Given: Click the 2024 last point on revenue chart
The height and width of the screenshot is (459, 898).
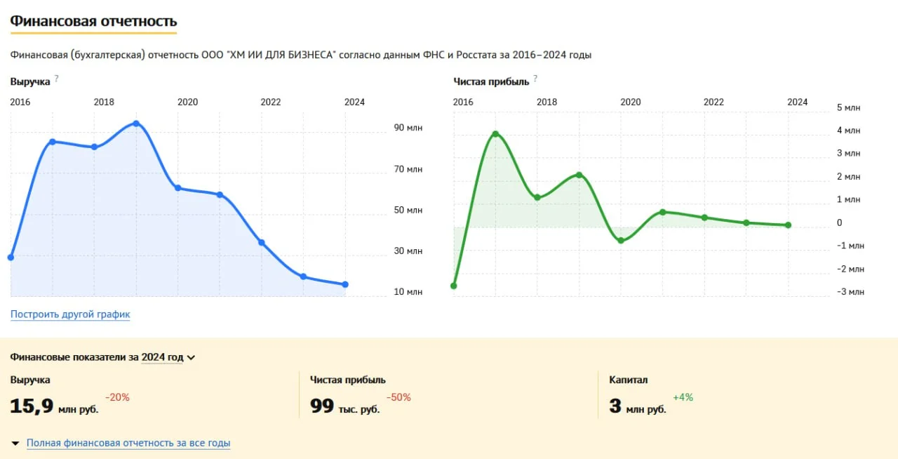Looking at the screenshot, I should pos(345,284).
